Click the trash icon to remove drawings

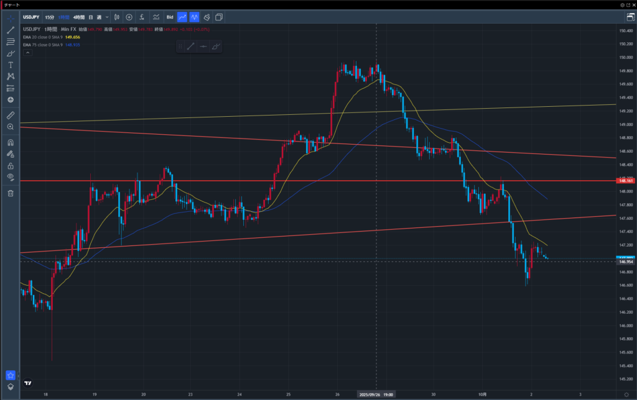[x=11, y=193]
